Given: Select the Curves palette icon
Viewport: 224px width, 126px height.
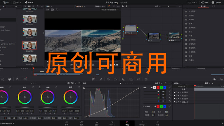Looking at the screenshot, I should (x=93, y=79).
